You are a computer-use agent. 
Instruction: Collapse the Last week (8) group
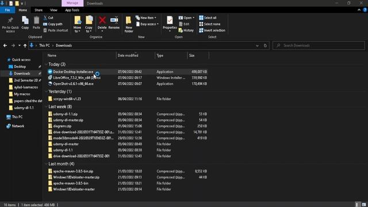pyautogui.click(x=46, y=107)
